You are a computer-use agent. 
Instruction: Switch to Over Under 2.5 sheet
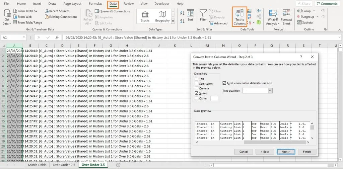click(x=64, y=165)
